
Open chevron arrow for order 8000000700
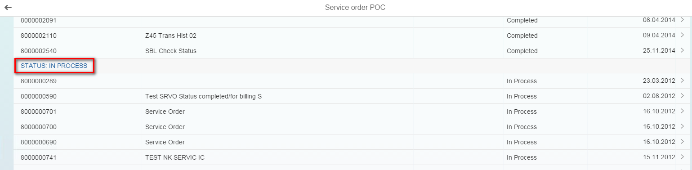click(683, 127)
